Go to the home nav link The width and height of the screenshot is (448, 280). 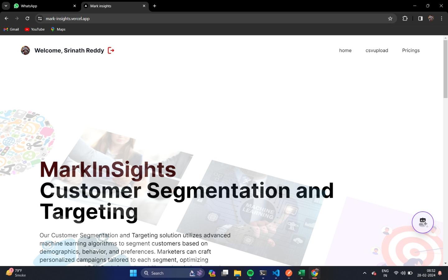point(345,50)
